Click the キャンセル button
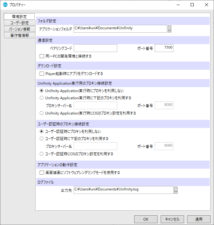Viewport: 214px width, 225px height. (x=172, y=219)
